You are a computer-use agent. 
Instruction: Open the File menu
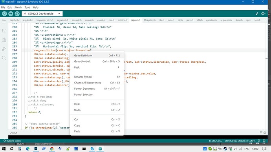point(3,7)
